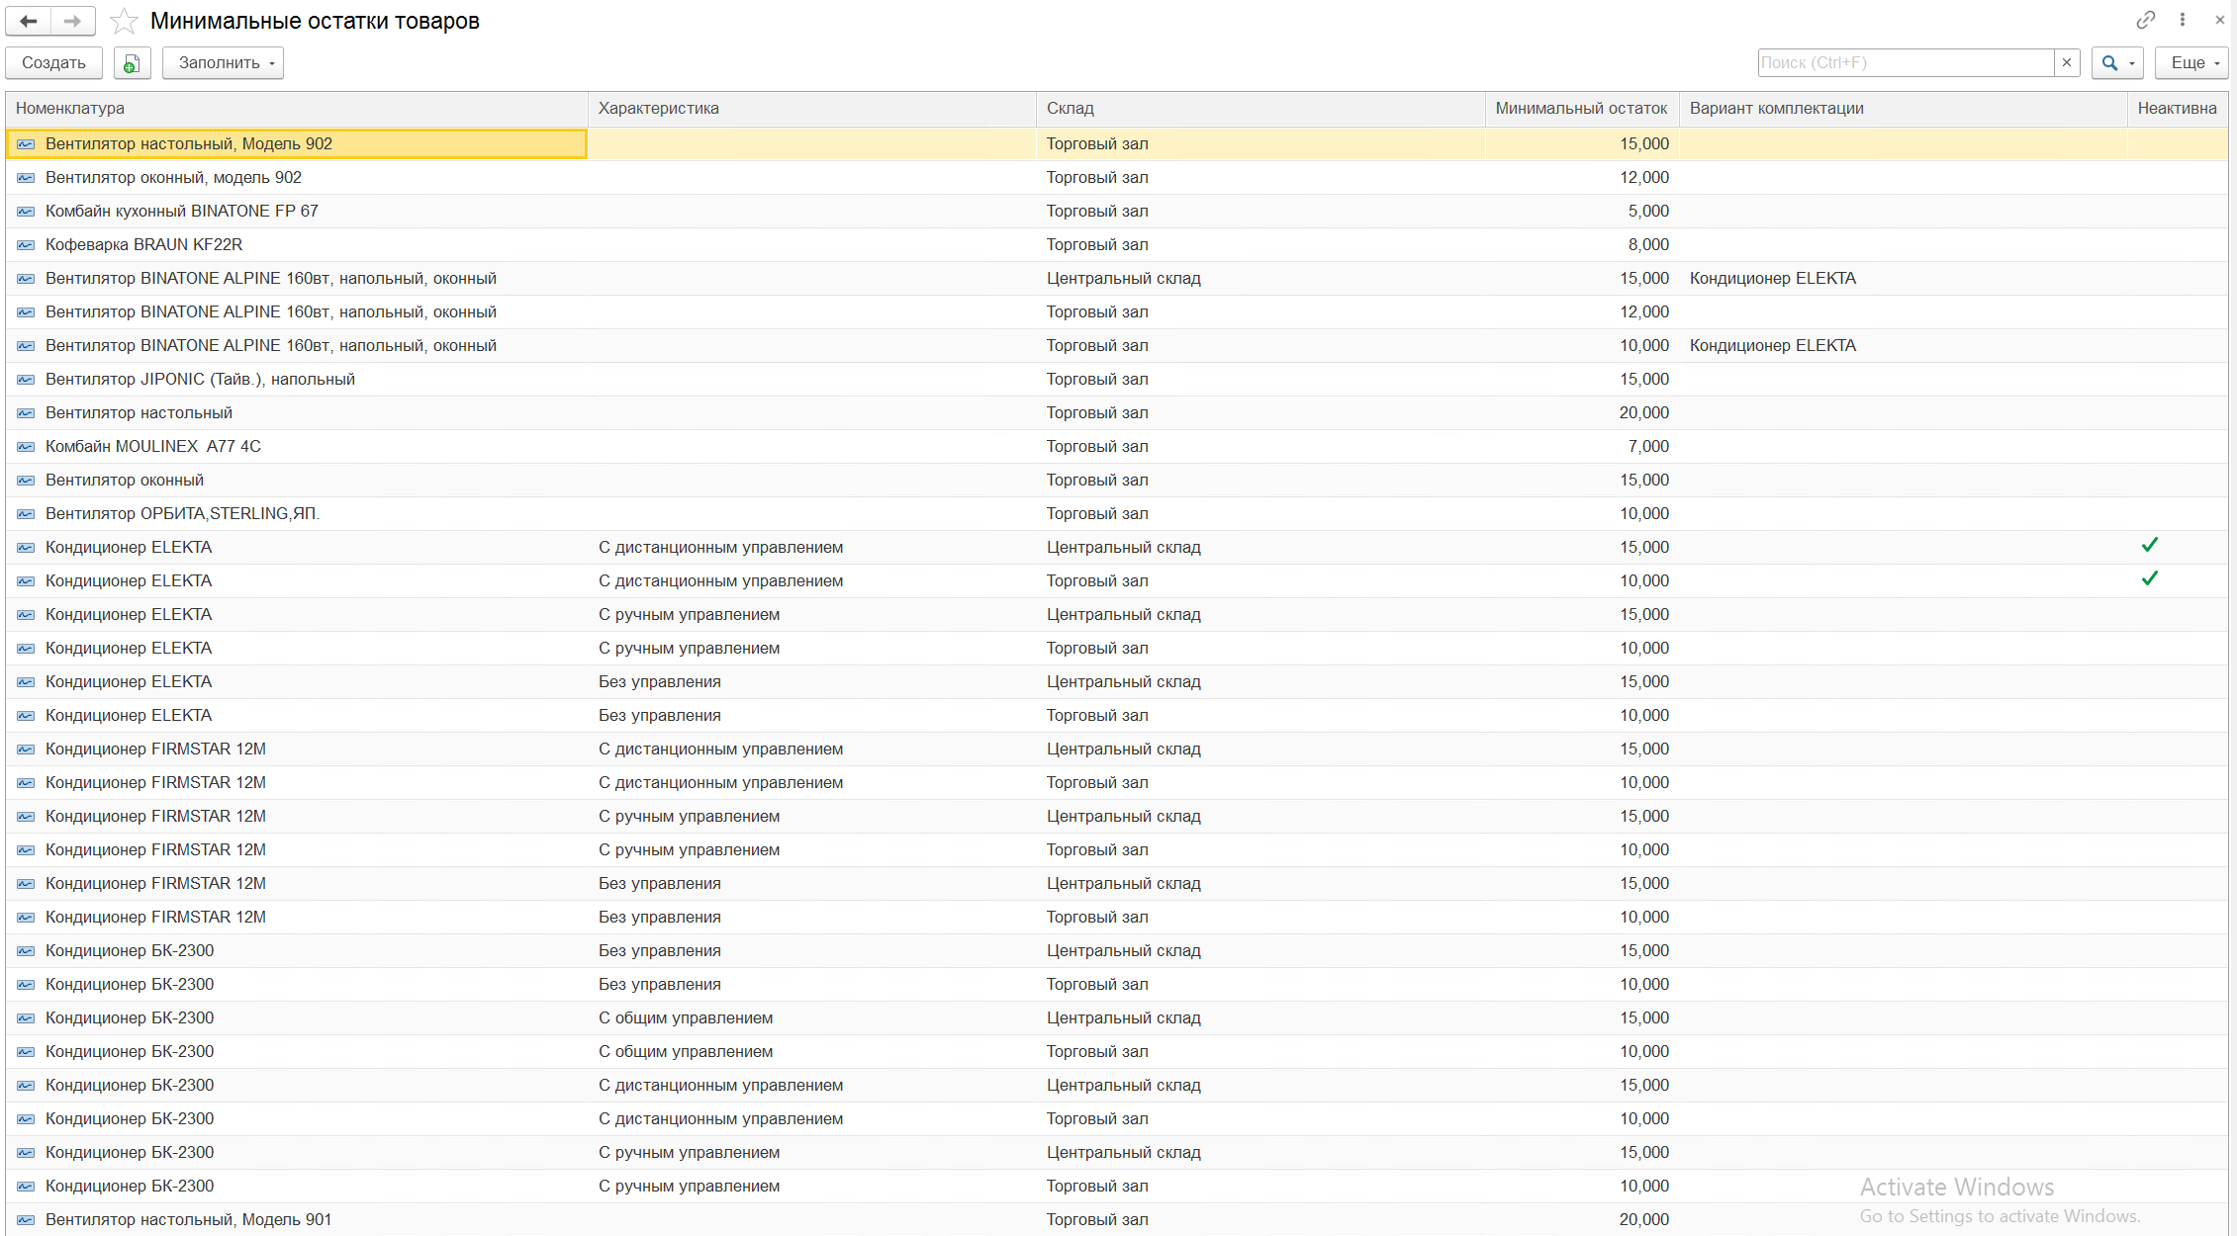Open the Еще menu
This screenshot has height=1236, width=2237.
2191,62
